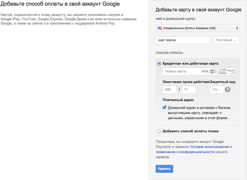The image size is (247, 180).
Task: Select 'Кредитная или дебетовая карта' radio option
Action: coord(159,64)
